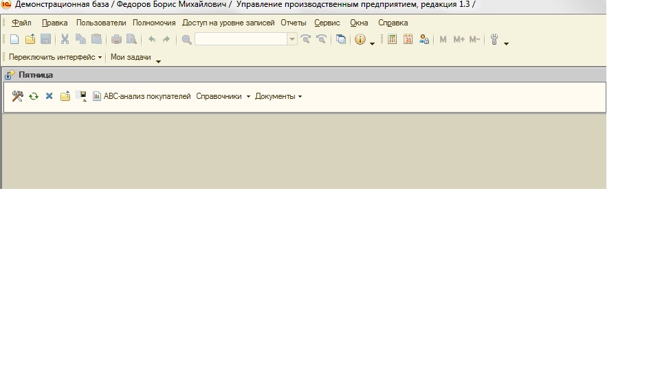Image resolution: width=660 pixels, height=371 pixels.
Task: Click the green refresh arrows icon
Action: pyautogui.click(x=33, y=96)
